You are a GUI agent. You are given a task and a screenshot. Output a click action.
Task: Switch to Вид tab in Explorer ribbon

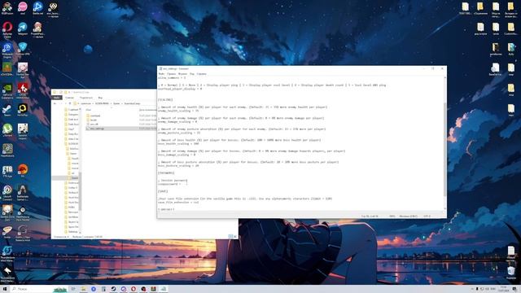click(100, 98)
